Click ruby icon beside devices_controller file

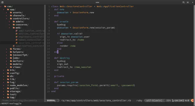[x=17, y=34]
